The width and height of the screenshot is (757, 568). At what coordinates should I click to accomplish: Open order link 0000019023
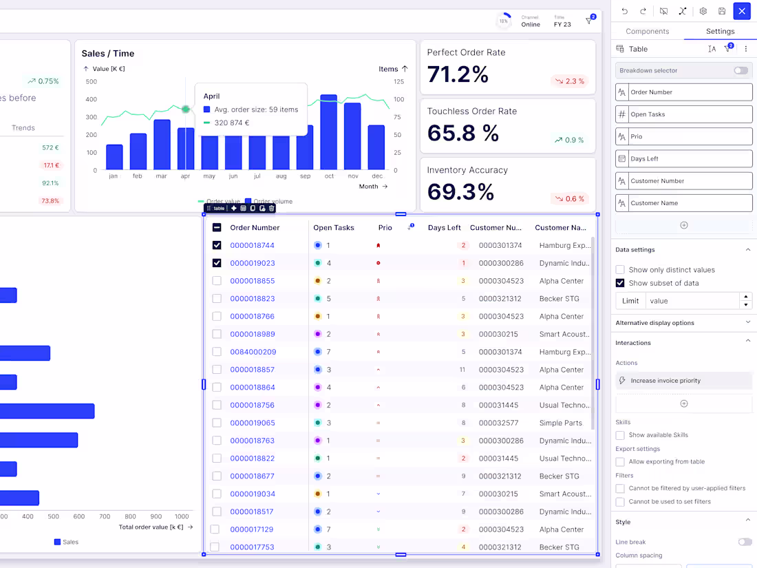click(x=253, y=263)
